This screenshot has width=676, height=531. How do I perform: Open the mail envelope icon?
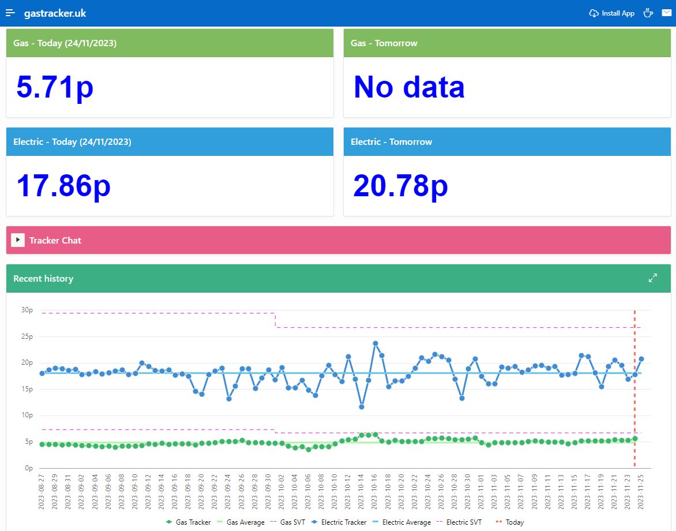(x=666, y=13)
